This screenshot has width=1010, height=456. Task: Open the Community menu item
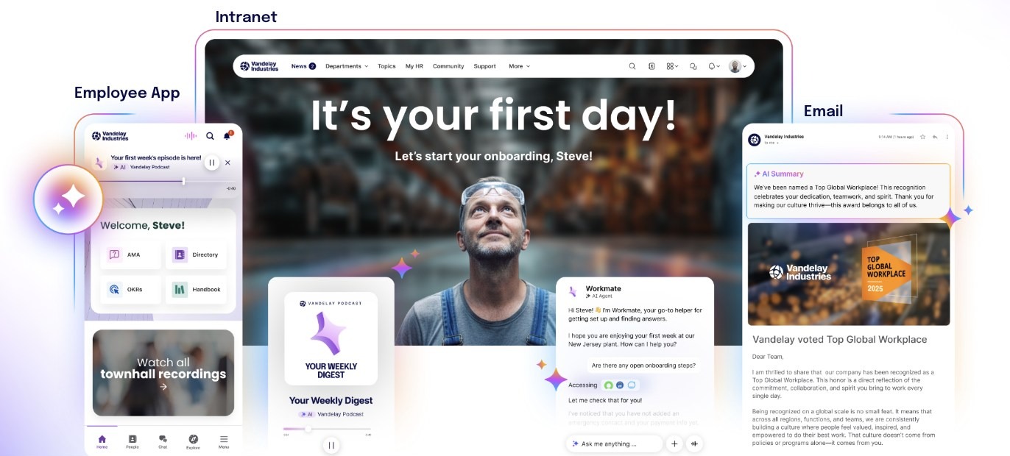448,66
